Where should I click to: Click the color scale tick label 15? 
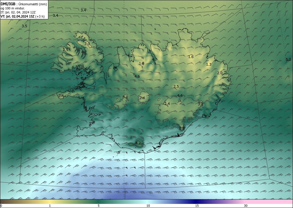point(197,206)
